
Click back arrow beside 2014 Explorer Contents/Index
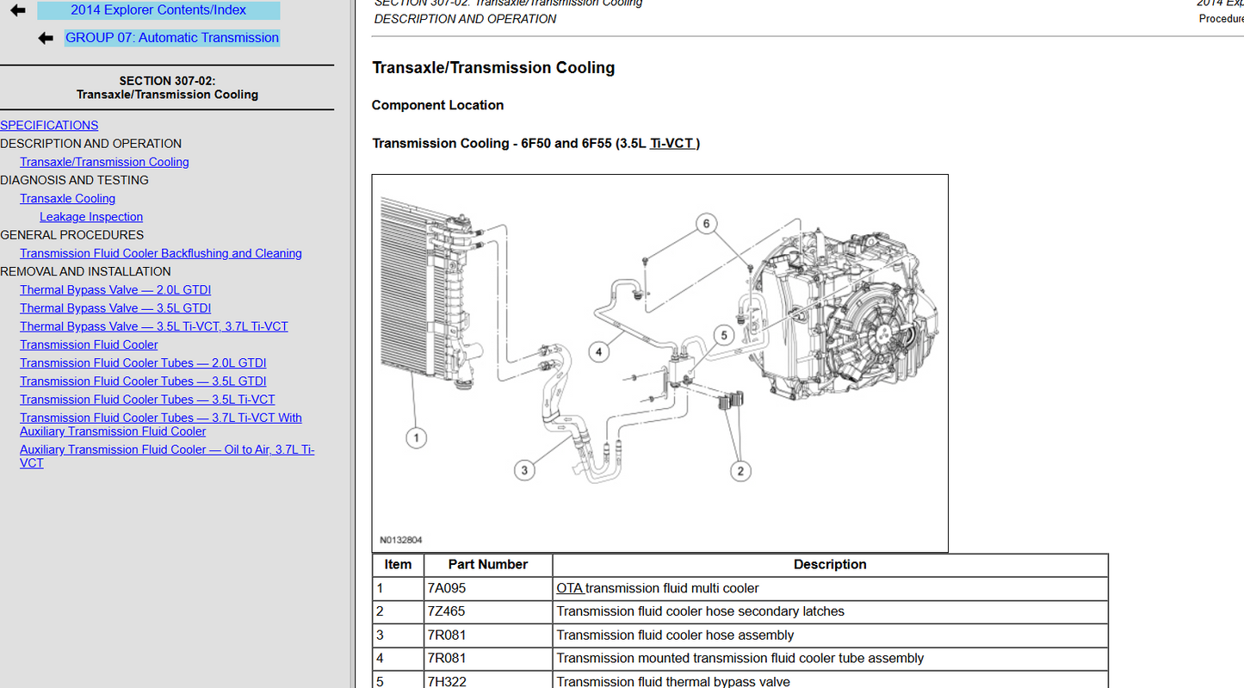pyautogui.click(x=18, y=10)
